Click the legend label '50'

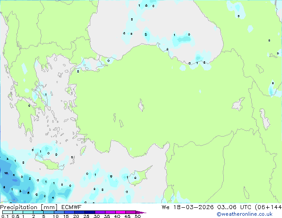tap(137, 216)
